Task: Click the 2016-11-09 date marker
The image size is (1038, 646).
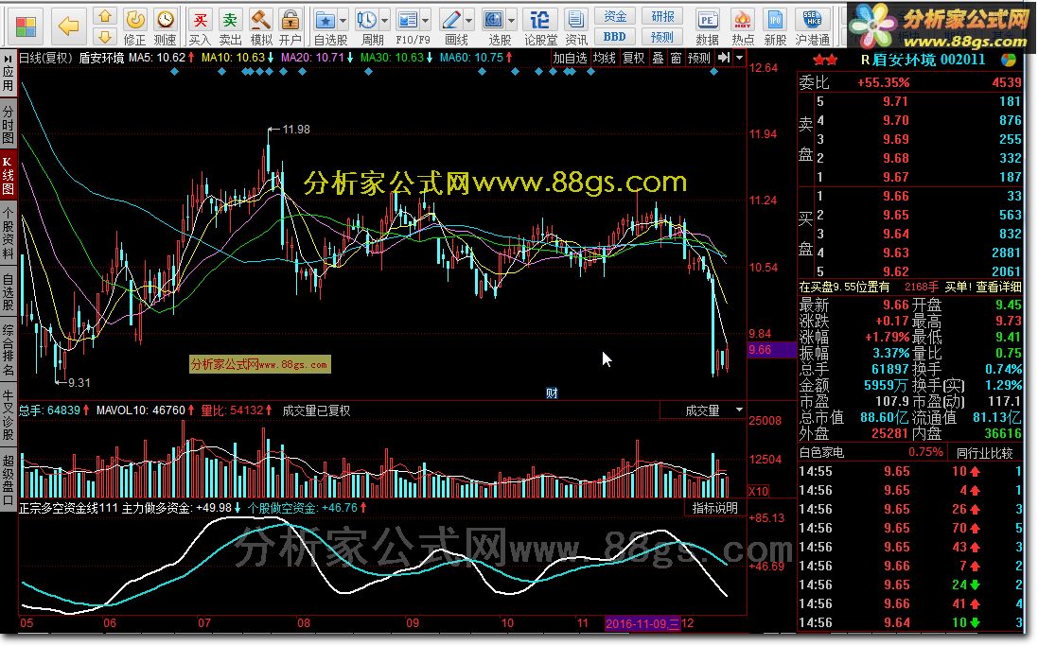Action: pyautogui.click(x=642, y=623)
